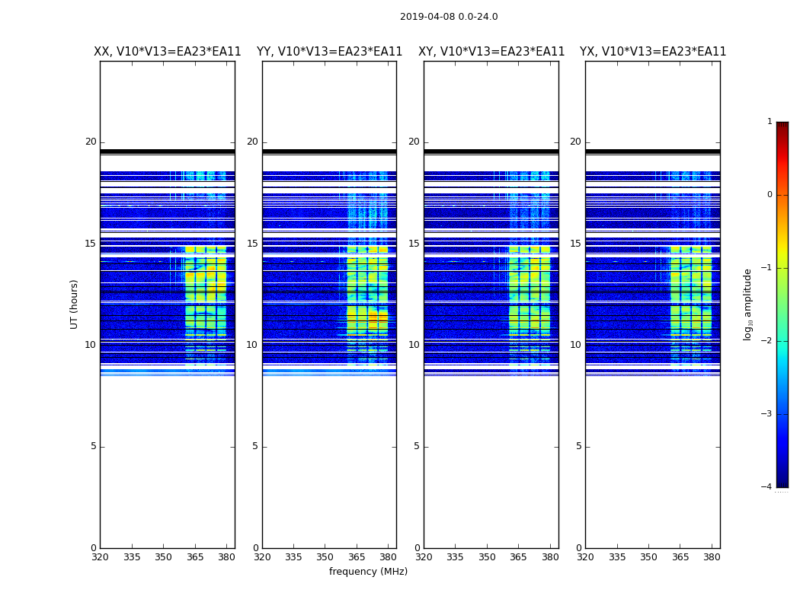Click the YX, V10*V13=EA23*EA11 panel title

tap(652, 52)
